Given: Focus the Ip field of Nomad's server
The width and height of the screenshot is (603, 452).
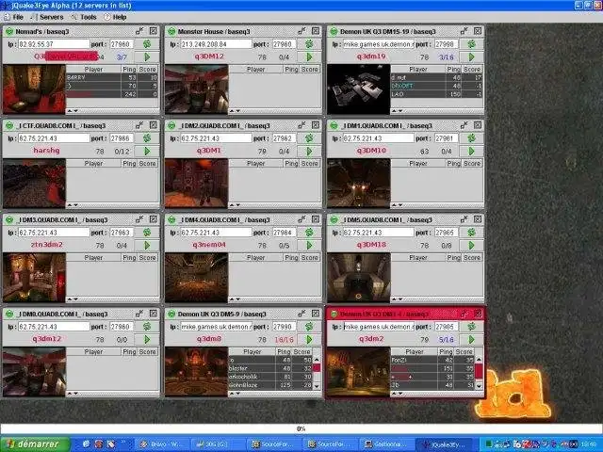Looking at the screenshot, I should pos(54,44).
